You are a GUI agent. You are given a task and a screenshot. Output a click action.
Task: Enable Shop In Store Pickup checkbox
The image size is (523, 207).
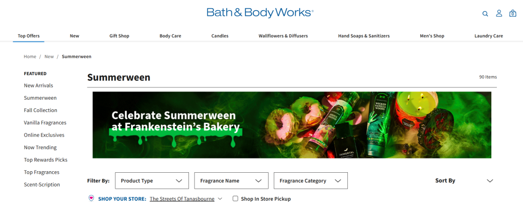coord(235,199)
